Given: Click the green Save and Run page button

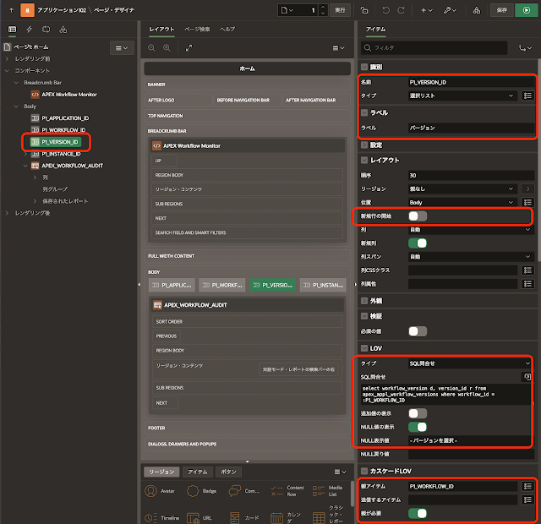Looking at the screenshot, I should pyautogui.click(x=526, y=10).
